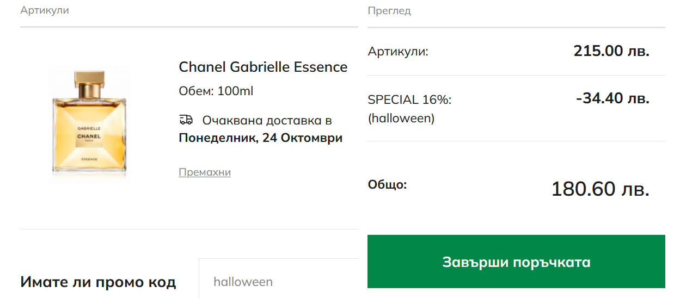Click the Chanel Gabrielle perfume bottle image
The width and height of the screenshot is (674, 299).
(x=90, y=125)
